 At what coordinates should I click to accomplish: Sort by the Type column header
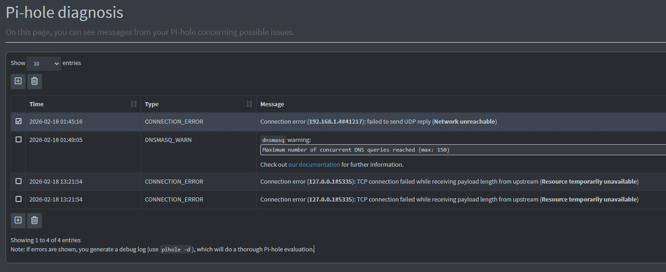pos(198,104)
